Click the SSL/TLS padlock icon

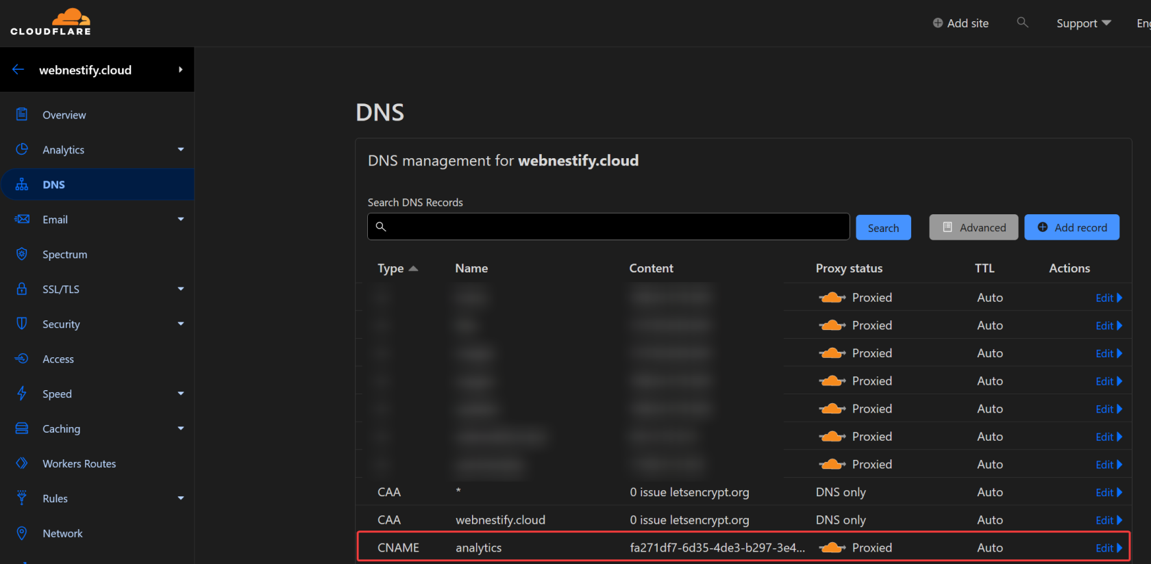coord(22,289)
